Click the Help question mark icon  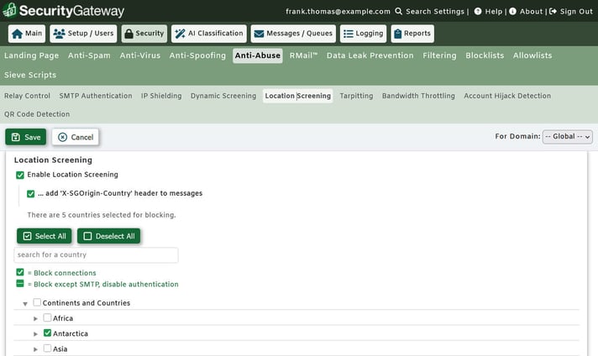pyautogui.click(x=478, y=12)
